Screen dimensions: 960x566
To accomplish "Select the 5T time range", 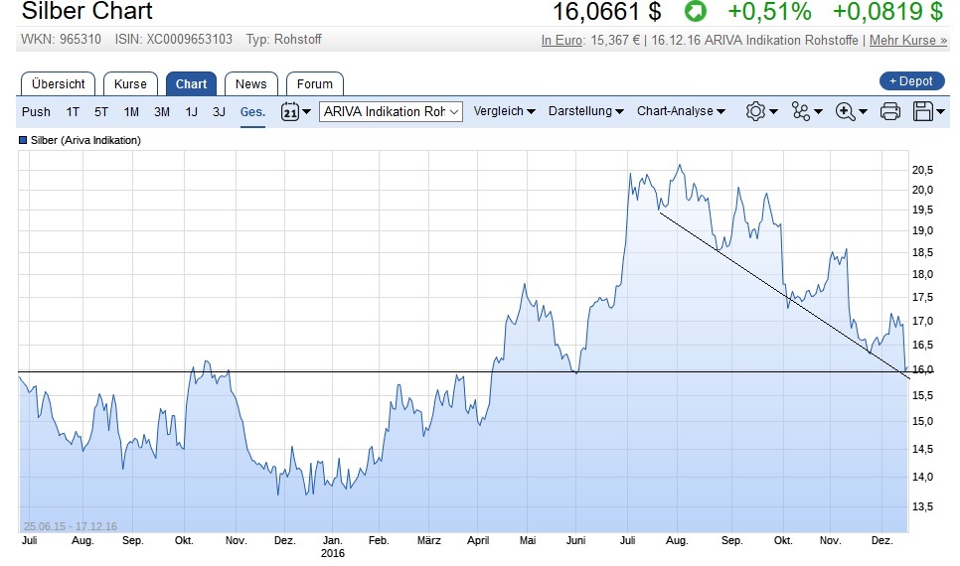I will point(101,112).
